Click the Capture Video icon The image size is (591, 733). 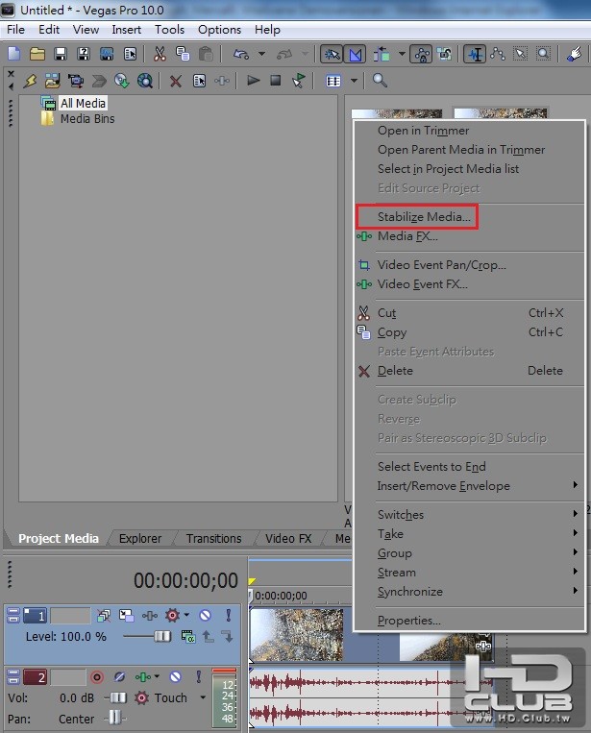[76, 81]
